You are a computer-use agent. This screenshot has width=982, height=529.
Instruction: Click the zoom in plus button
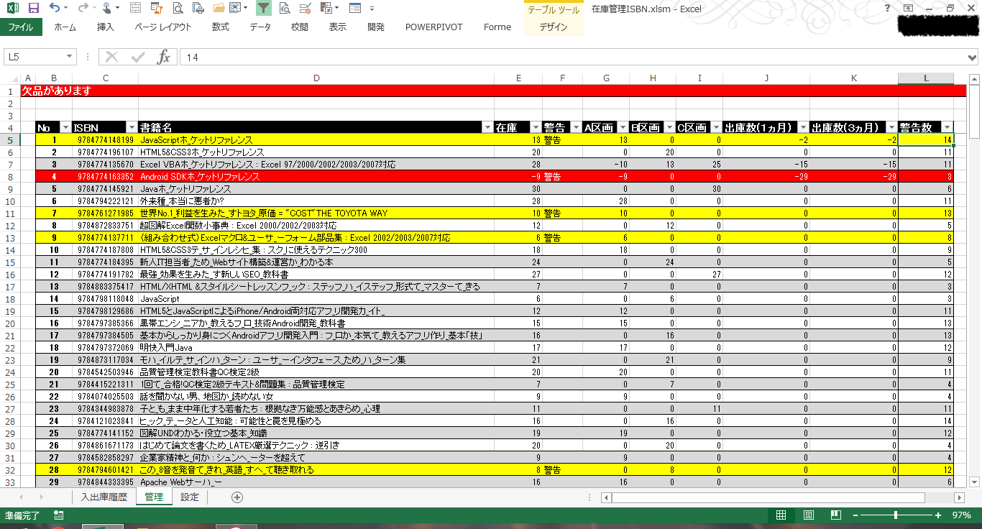938,515
